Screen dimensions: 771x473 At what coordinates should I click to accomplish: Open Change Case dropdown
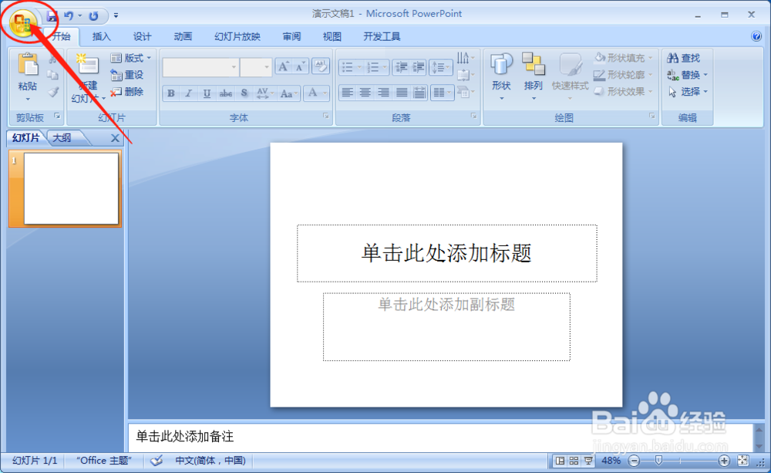288,93
